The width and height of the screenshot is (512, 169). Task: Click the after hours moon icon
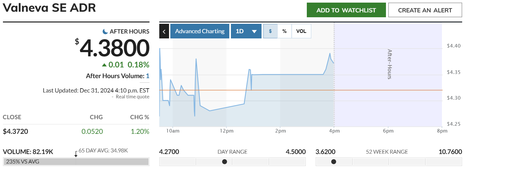(x=105, y=32)
